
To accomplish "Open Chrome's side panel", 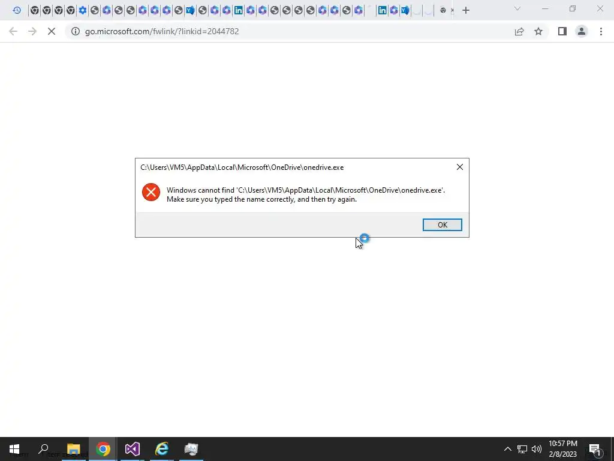I will tap(562, 31).
